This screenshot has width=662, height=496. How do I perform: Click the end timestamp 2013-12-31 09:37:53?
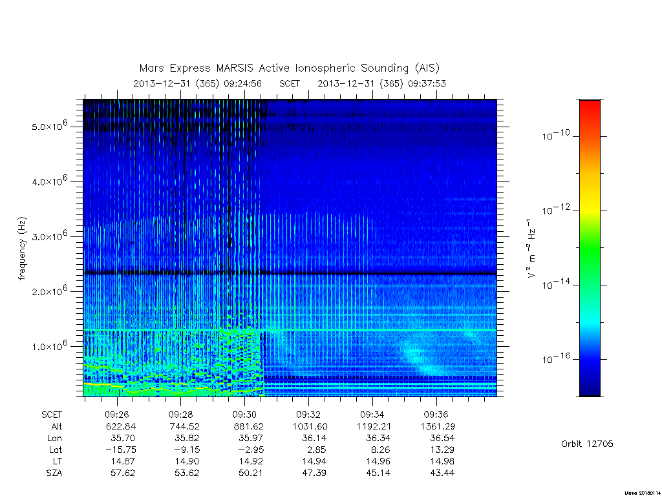pyautogui.click(x=381, y=83)
